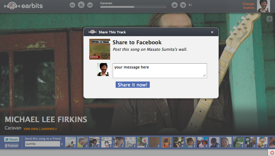Click the 'Share to Facebook' heading
This screenshot has height=156, width=275.
tap(137, 42)
